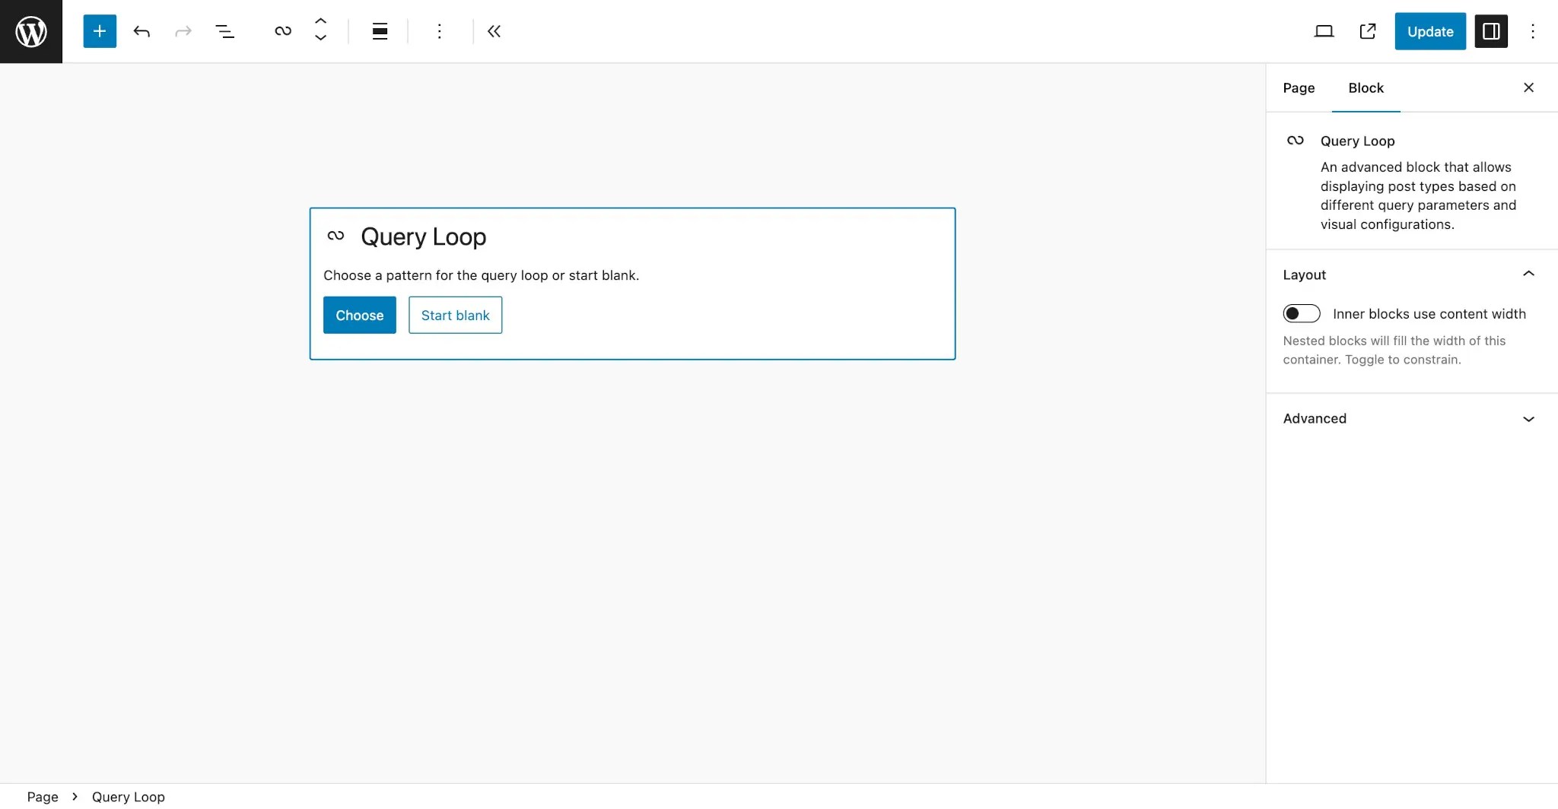
Task: Collapse the block toolbar with double chevrons
Action: coord(494,31)
